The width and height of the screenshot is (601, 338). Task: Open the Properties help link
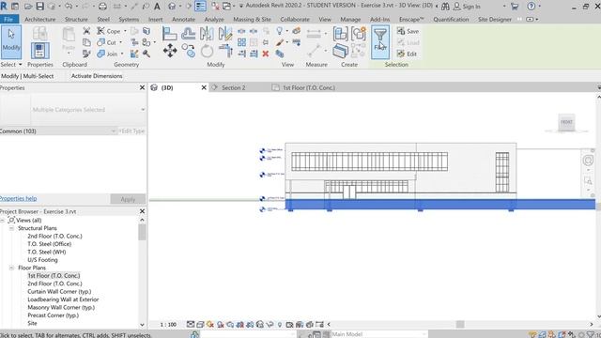pos(19,198)
